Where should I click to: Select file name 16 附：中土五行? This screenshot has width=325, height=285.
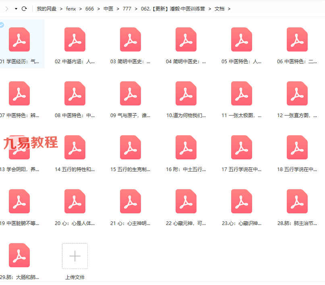[x=186, y=169]
